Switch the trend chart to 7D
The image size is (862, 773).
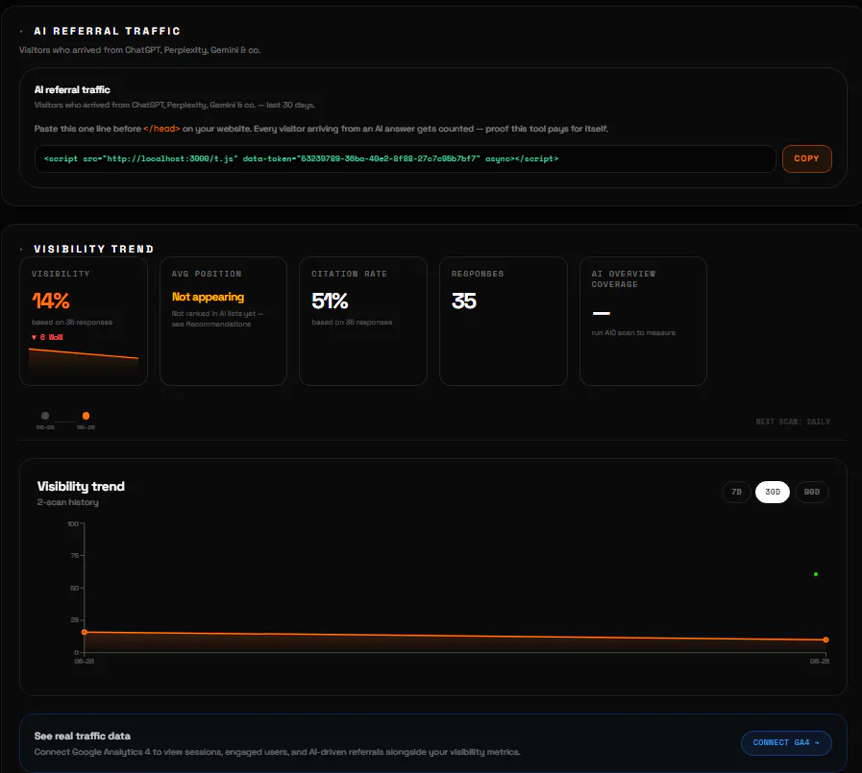[736, 492]
